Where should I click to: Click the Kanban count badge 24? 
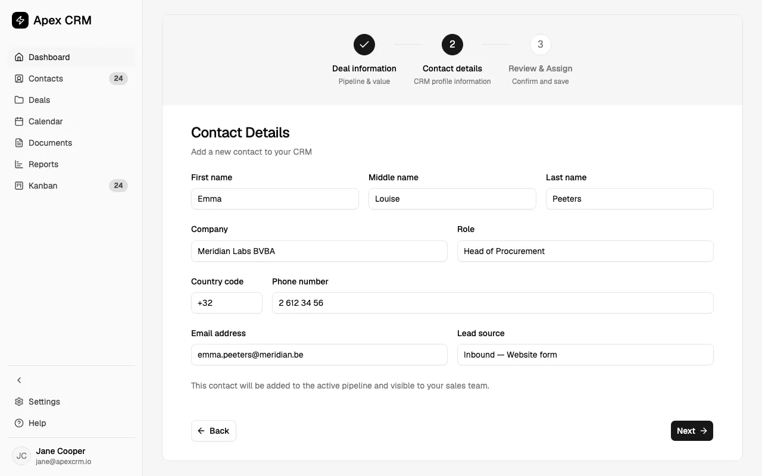click(118, 186)
